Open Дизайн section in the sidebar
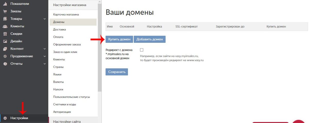 click(16, 41)
